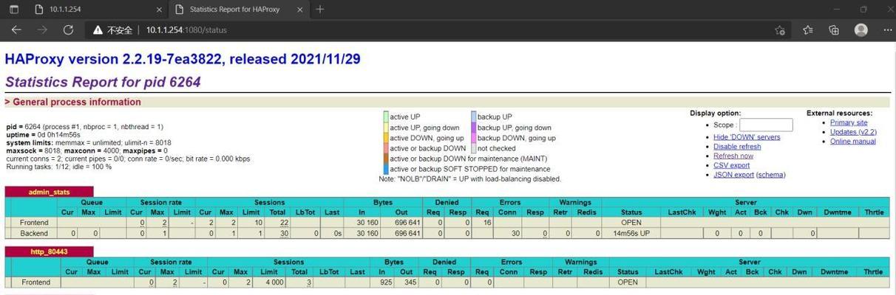
Task: Reload the HAProxy status page
Action: click(68, 30)
